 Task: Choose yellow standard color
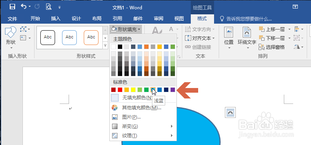pyautogui.click(x=133, y=90)
